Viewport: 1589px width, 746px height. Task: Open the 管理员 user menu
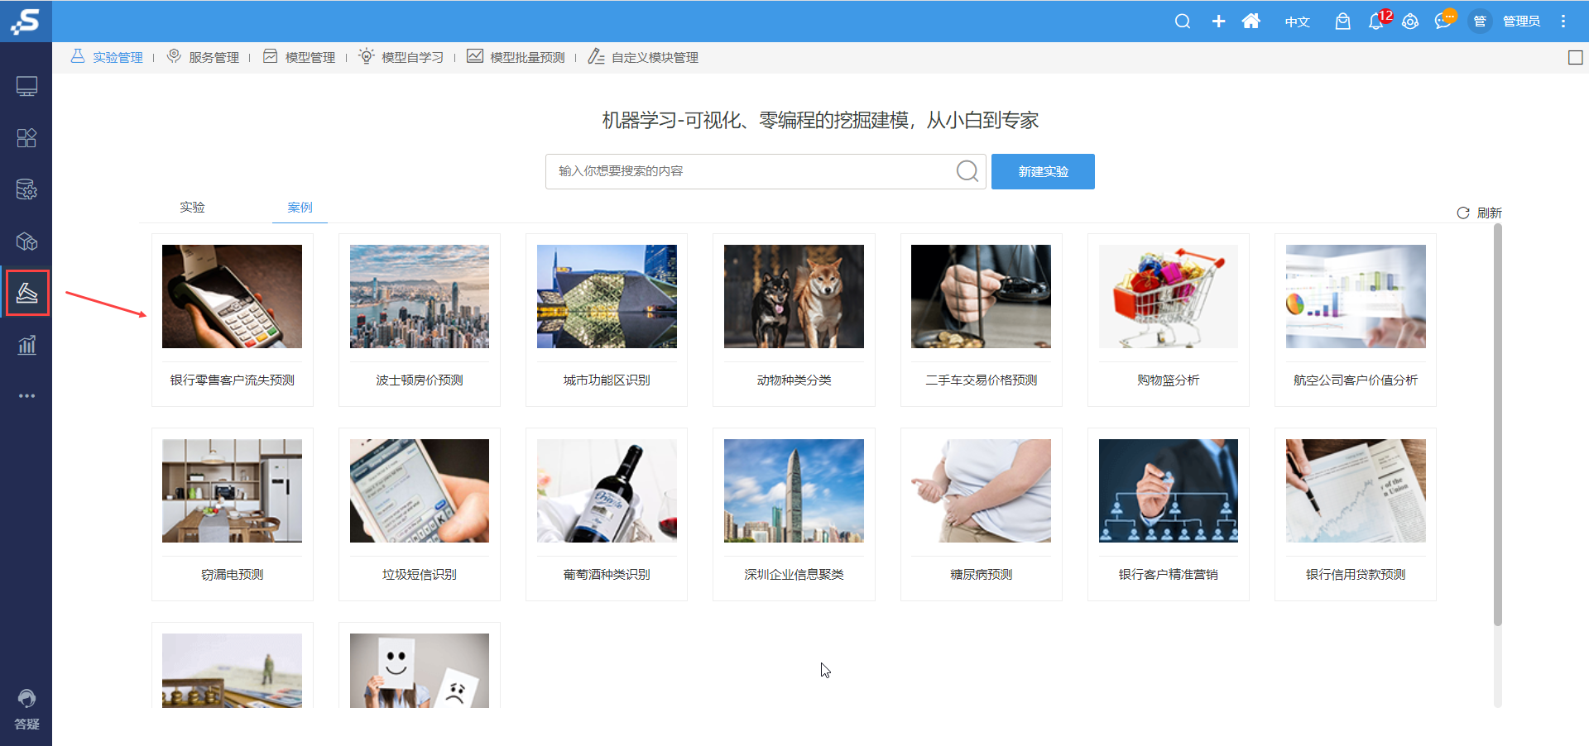[x=1521, y=22]
